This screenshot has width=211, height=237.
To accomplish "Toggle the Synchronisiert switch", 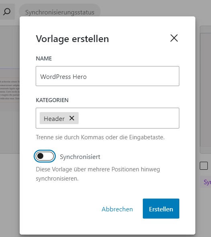I will [45, 156].
